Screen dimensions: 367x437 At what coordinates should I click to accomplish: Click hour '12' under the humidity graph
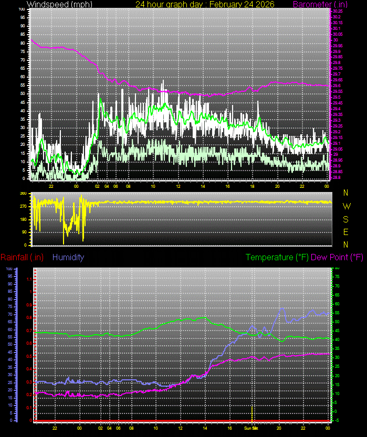(x=181, y=428)
